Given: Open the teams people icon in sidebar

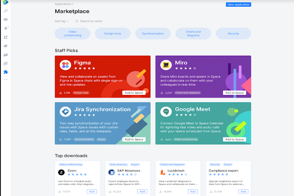Looking at the screenshot, I should coord(6,55).
